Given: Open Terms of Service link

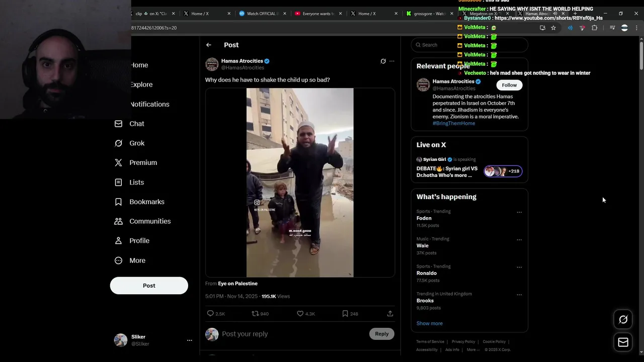Looking at the screenshot, I should [x=430, y=342].
